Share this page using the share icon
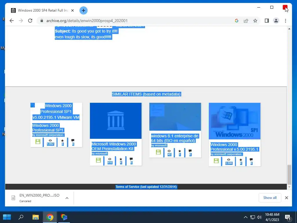Image resolution: width=297 pixels, height=223 pixels. pyautogui.click(x=246, y=21)
